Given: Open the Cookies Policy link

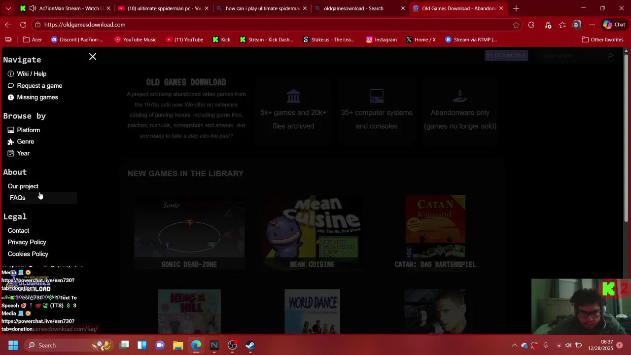Looking at the screenshot, I should 28,254.
